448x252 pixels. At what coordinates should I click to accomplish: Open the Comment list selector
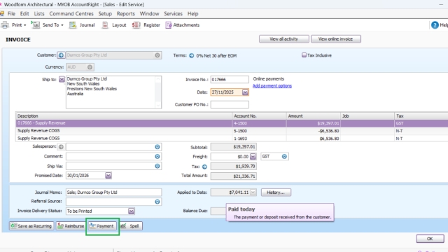point(157,157)
